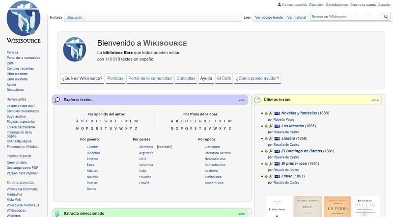
Task: Click blue EPUB icon for Novelas y fantasías
Action: (x=277, y=113)
